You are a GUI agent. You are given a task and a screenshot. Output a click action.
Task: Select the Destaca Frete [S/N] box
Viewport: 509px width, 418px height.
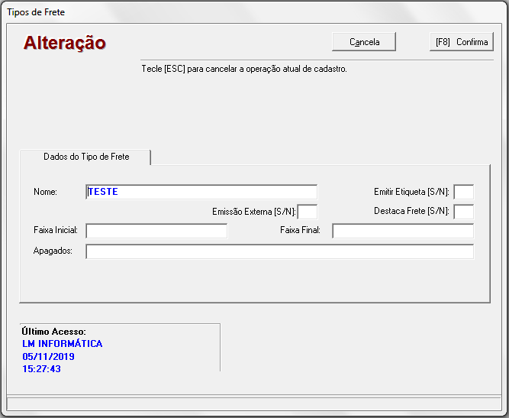463,212
